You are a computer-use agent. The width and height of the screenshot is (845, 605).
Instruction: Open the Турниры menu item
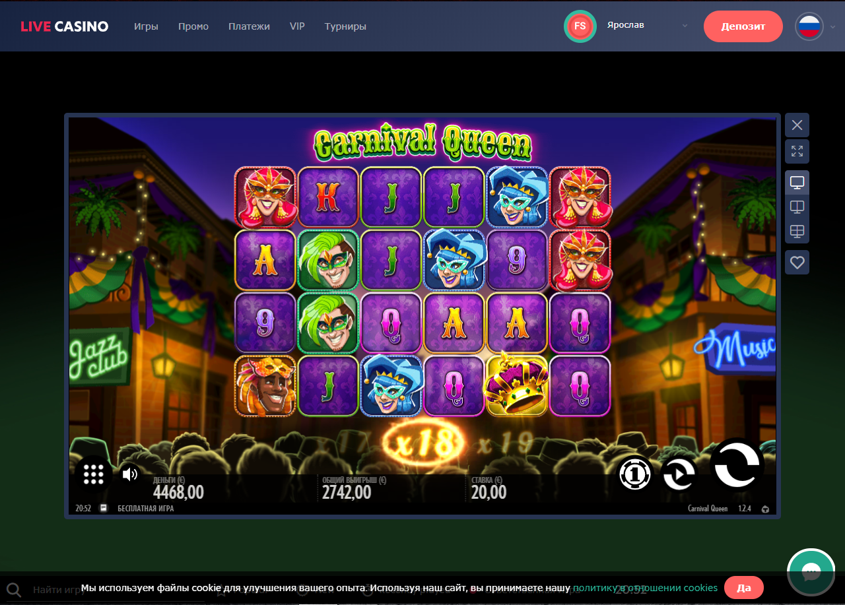coord(345,26)
